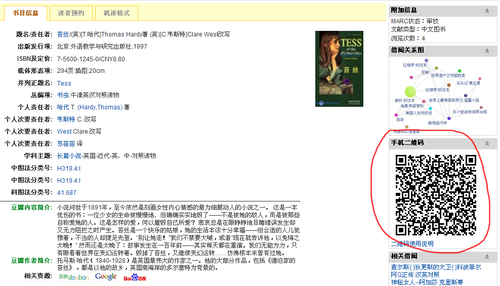This screenshot has width=500, height=286.
Task: Open the 苏苗苗 translator link
Action: tap(66, 143)
